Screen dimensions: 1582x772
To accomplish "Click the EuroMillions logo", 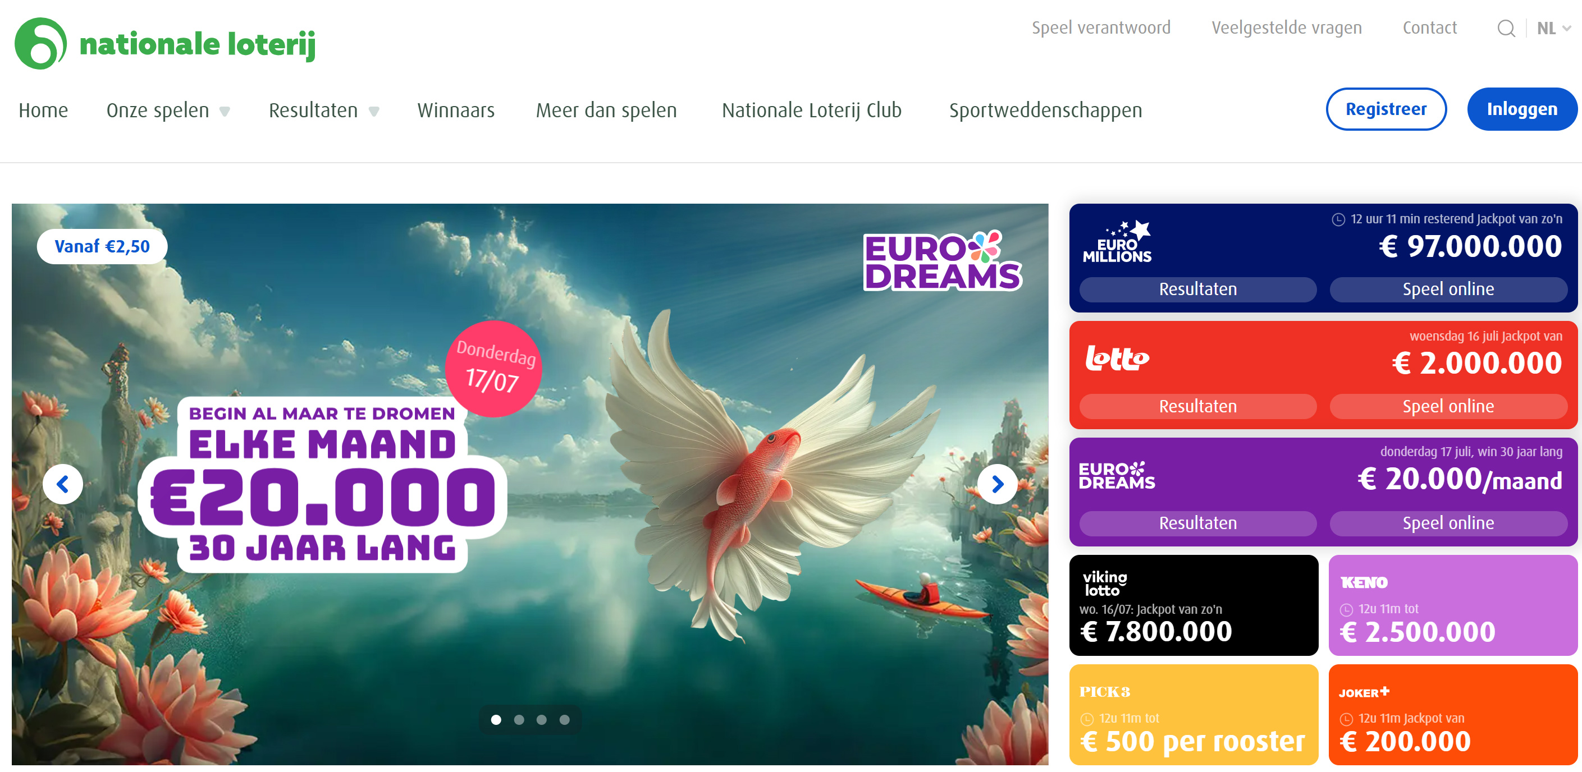I will pos(1117,242).
